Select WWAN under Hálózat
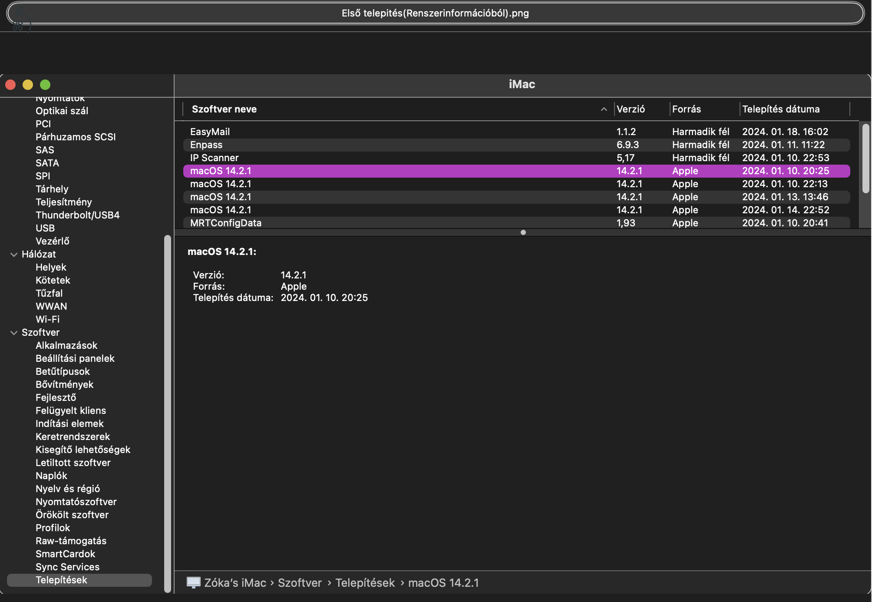 51,307
